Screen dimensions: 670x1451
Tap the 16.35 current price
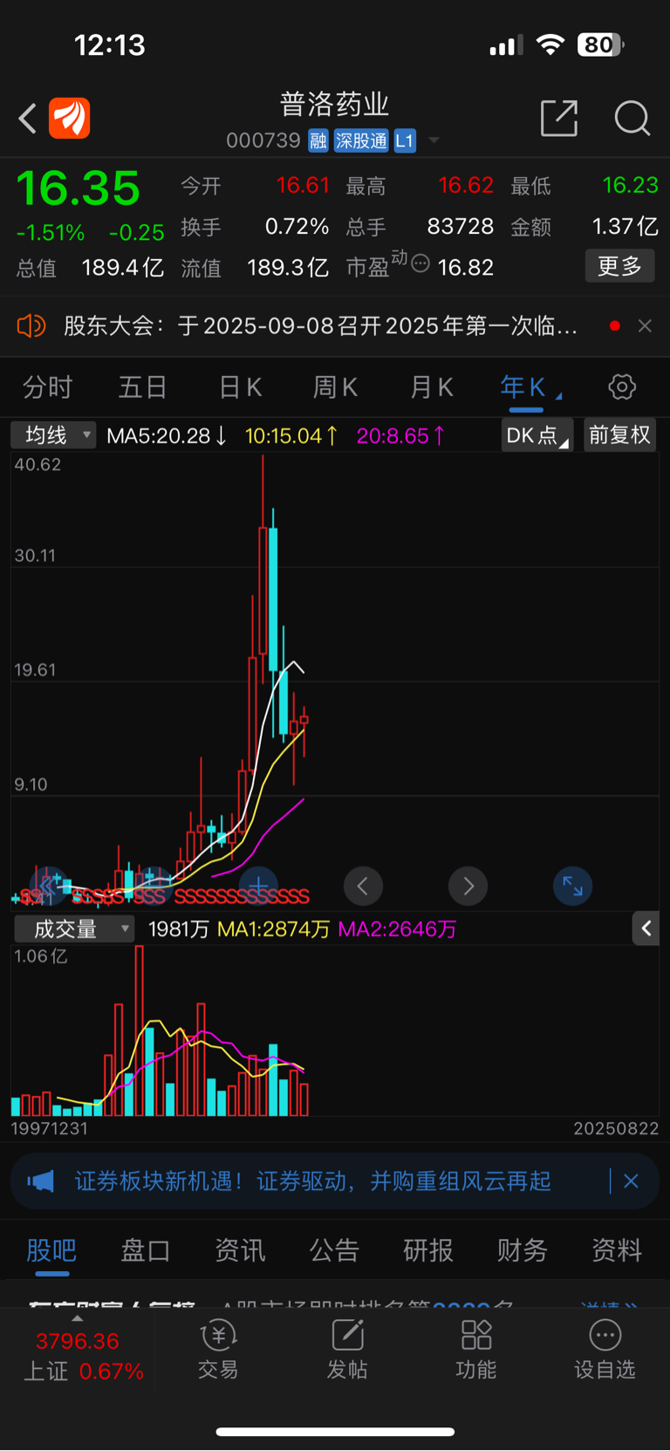tap(79, 188)
